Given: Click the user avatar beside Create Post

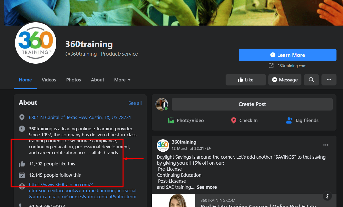Looking at the screenshot, I should 162,104.
